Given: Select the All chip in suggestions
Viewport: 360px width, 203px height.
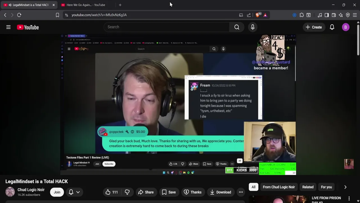Looking at the screenshot, I should point(253,187).
